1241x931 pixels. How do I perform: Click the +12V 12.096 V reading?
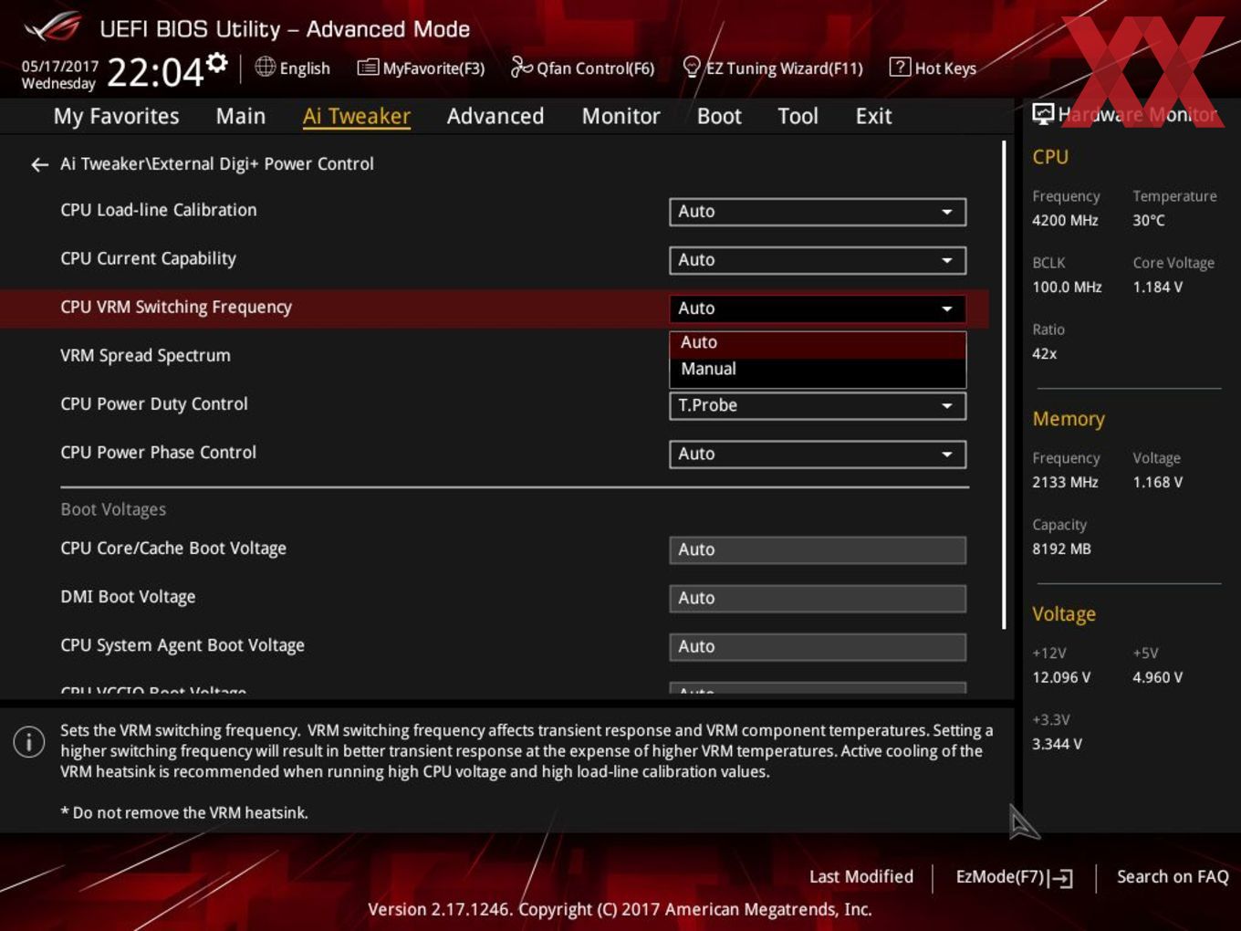1061,677
